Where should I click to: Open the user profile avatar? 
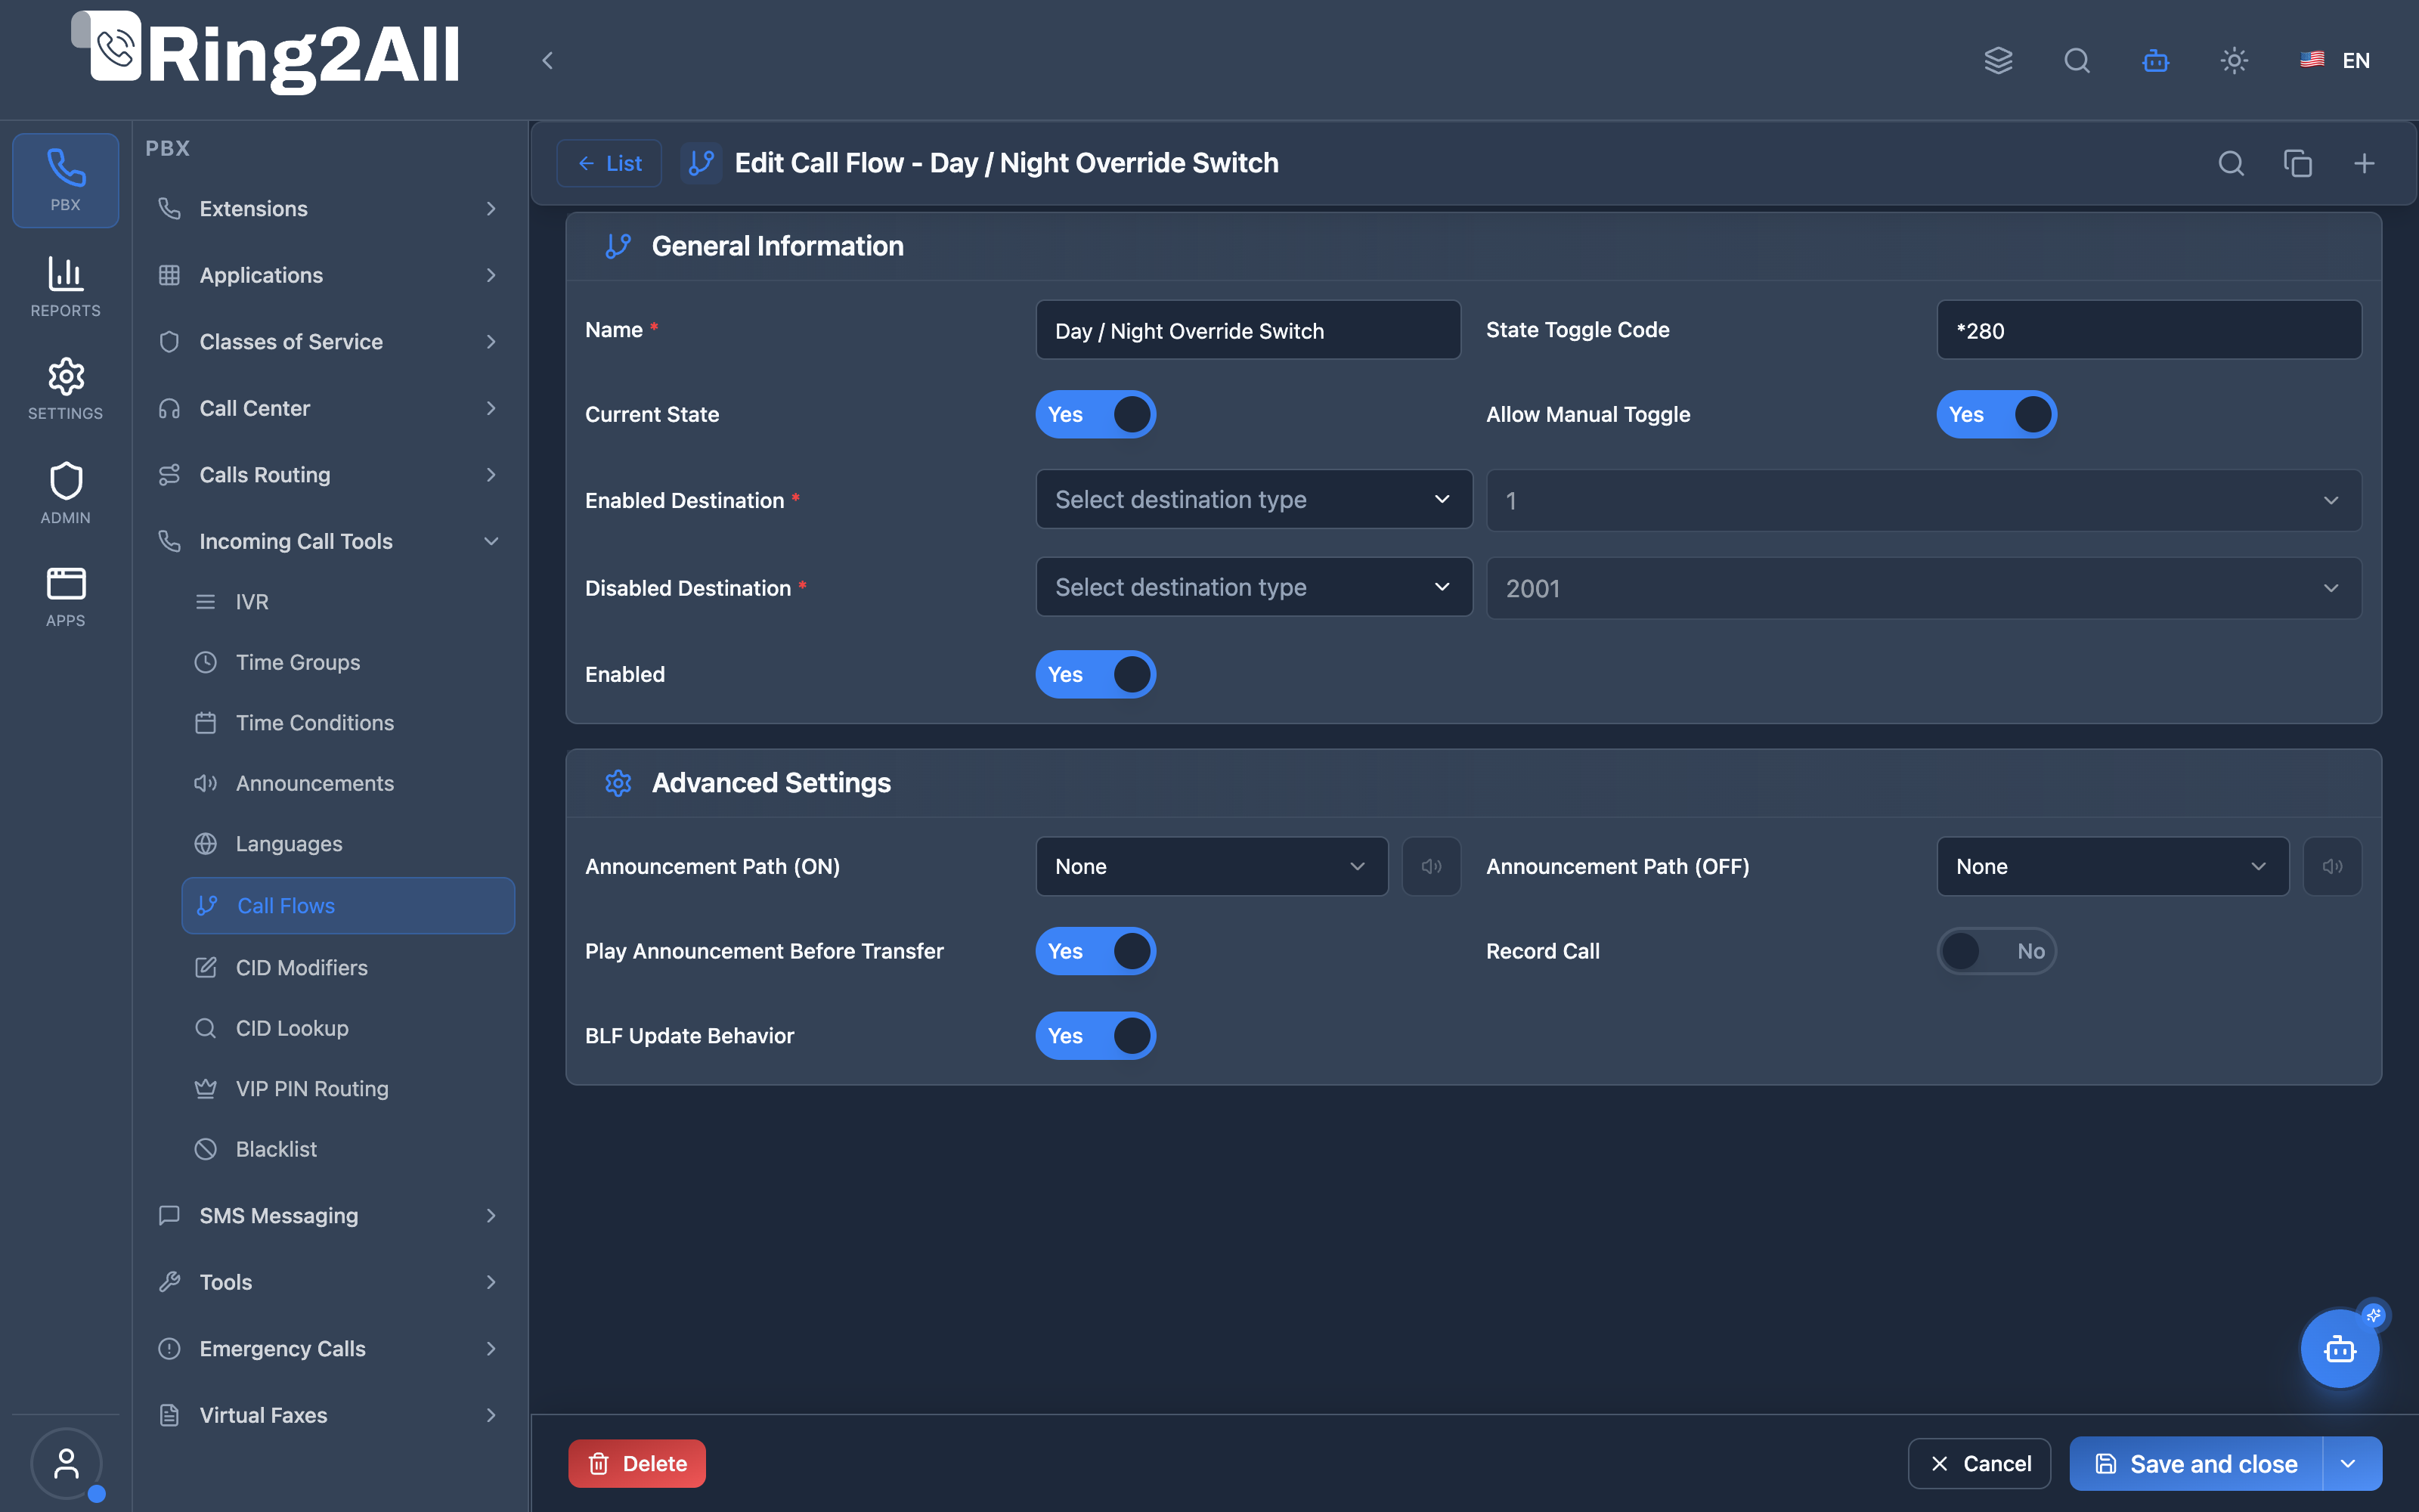coord(66,1463)
